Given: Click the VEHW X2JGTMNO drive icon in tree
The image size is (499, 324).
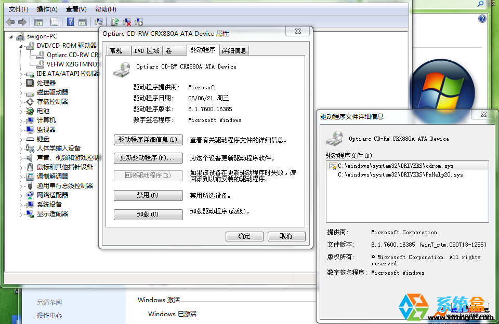Looking at the screenshot, I should [x=40, y=64].
